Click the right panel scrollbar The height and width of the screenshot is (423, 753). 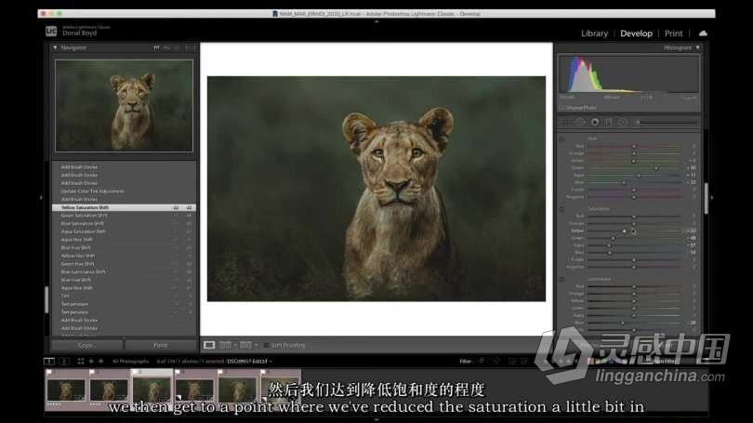(x=706, y=198)
